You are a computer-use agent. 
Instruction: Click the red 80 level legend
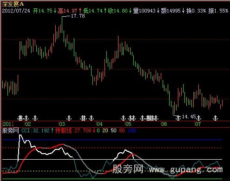click(122, 130)
